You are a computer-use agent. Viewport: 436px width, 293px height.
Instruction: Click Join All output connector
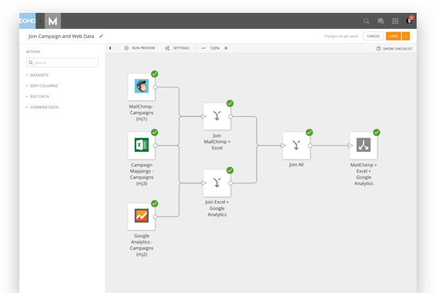pos(310,146)
